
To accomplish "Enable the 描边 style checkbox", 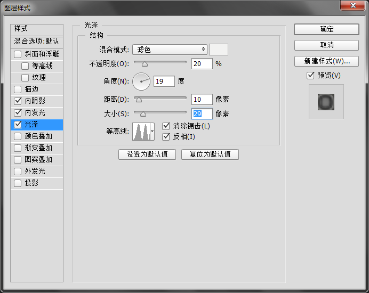I will 18,89.
